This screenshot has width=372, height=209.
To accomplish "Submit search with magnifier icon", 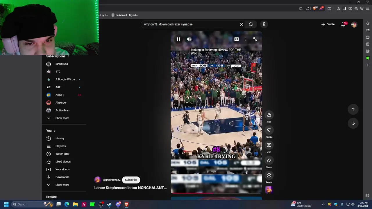I will [251, 24].
